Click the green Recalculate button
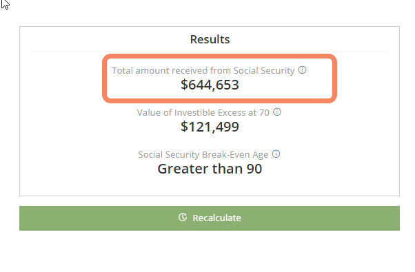The image size is (415, 272). [210, 218]
